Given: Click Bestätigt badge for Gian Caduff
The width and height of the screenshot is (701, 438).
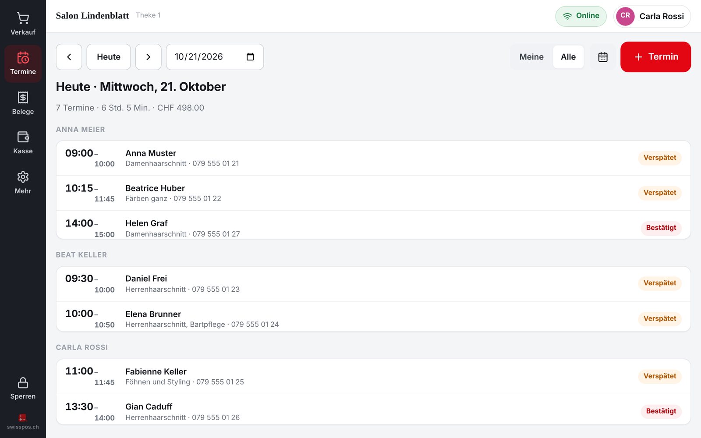Looking at the screenshot, I should coord(661,411).
